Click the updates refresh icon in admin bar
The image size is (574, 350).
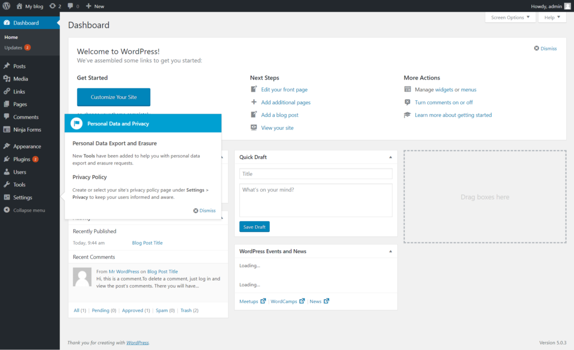tap(53, 6)
